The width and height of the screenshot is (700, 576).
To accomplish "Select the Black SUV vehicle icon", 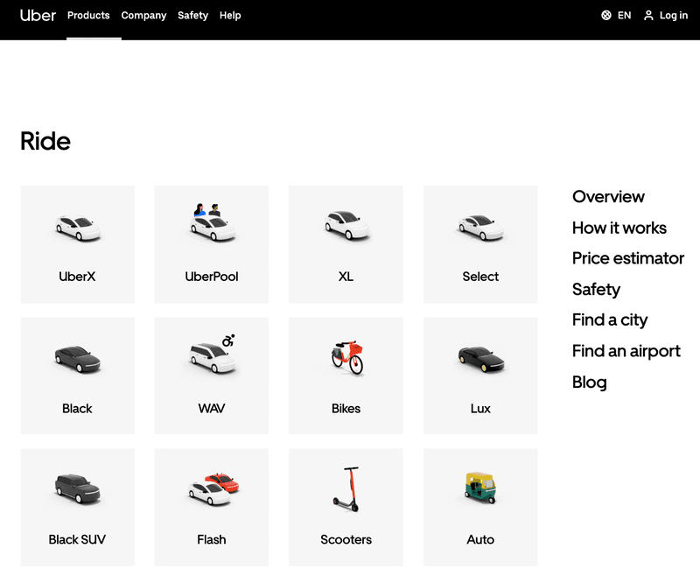I will coord(78,488).
